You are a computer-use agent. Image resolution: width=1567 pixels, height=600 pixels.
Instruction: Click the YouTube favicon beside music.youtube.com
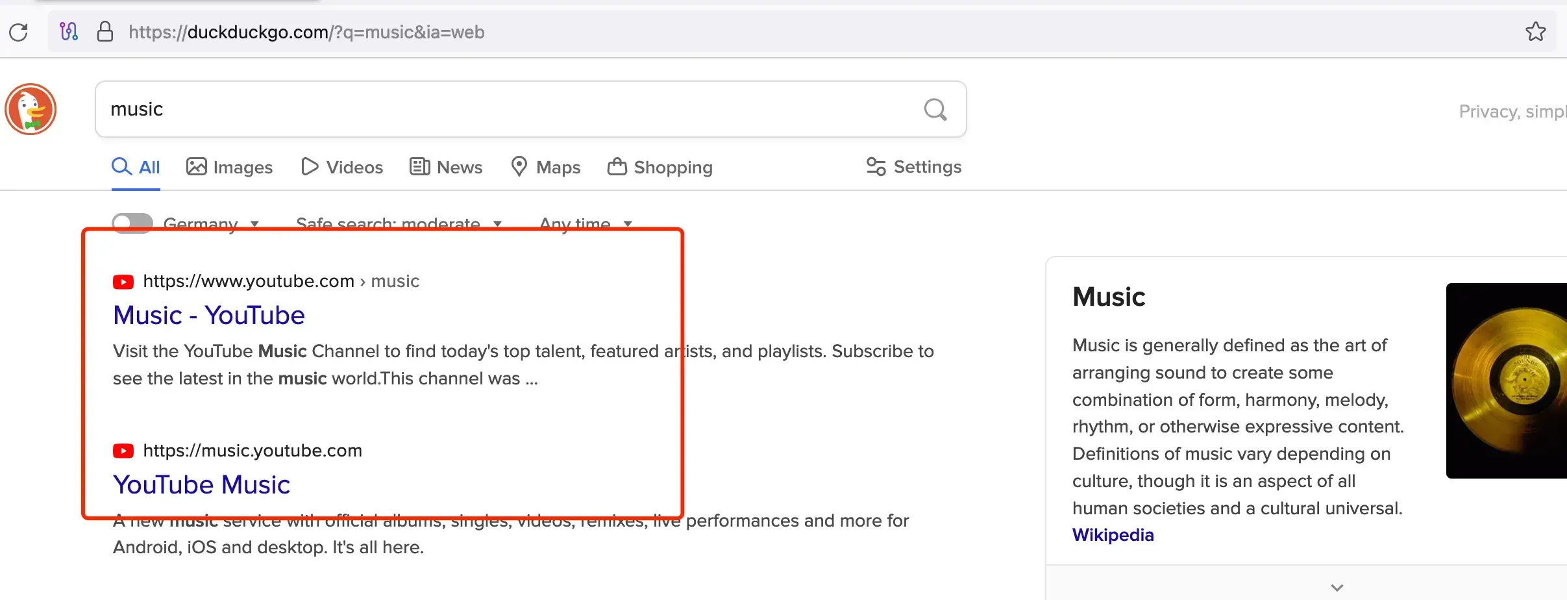tap(123, 451)
